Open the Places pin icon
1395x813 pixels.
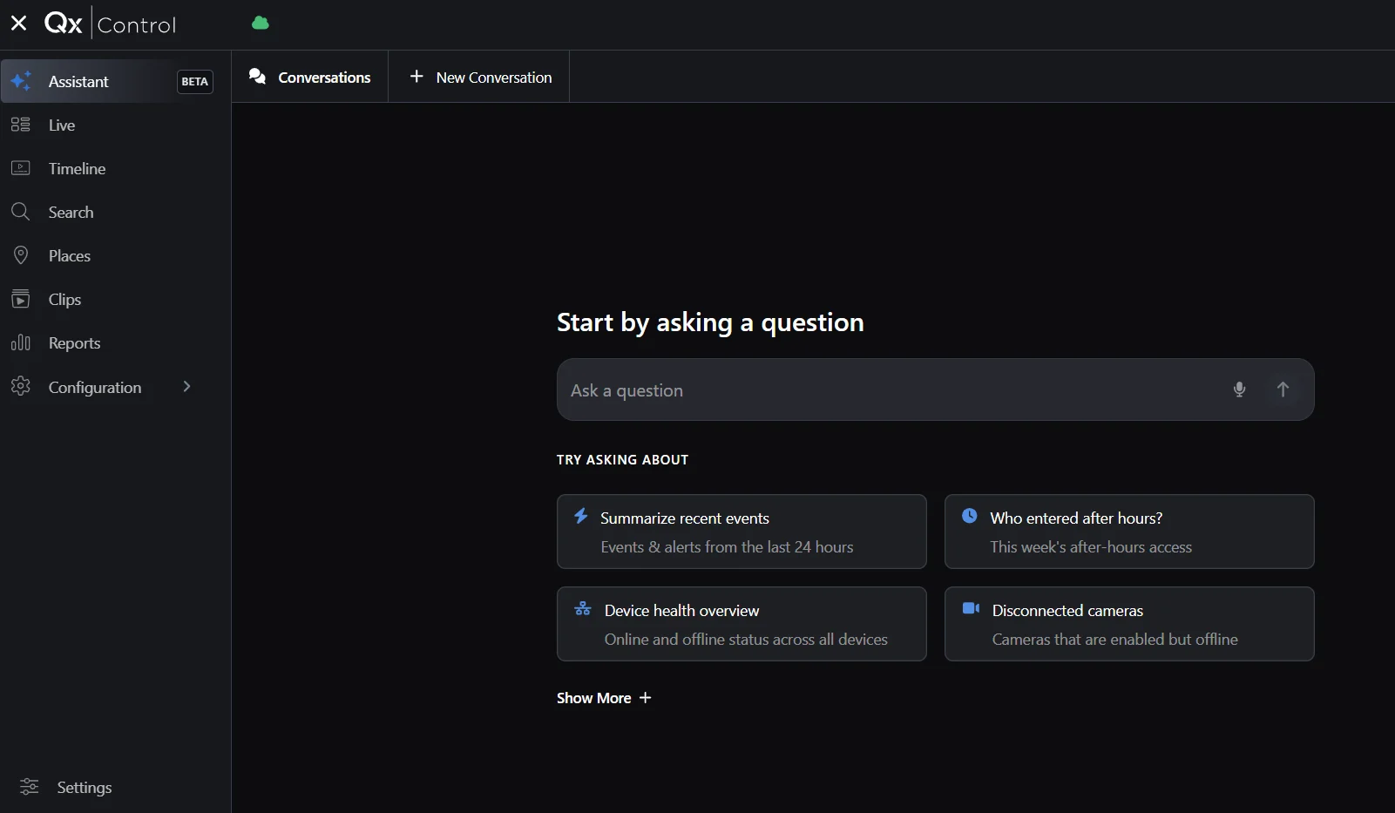[x=21, y=255]
